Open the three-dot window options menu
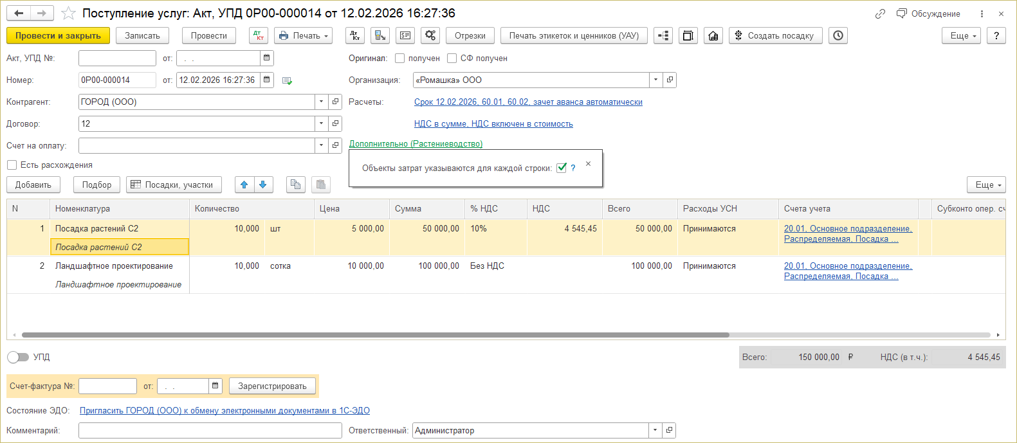1017x443 pixels. click(x=982, y=14)
